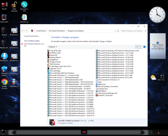Screen dimensions: 168x136
Task: Select AC3Filter 2.6.0b entry
Action: [54, 53]
